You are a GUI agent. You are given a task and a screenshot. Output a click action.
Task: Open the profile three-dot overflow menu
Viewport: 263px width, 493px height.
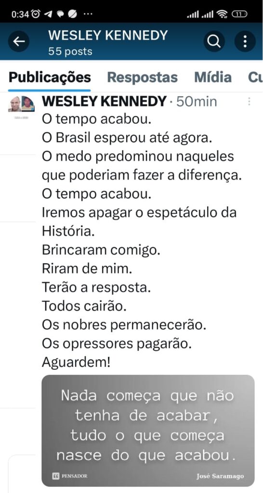245,41
